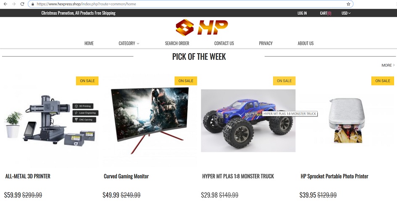Click the address bar URL field
397x203 pixels.
(x=190, y=4)
